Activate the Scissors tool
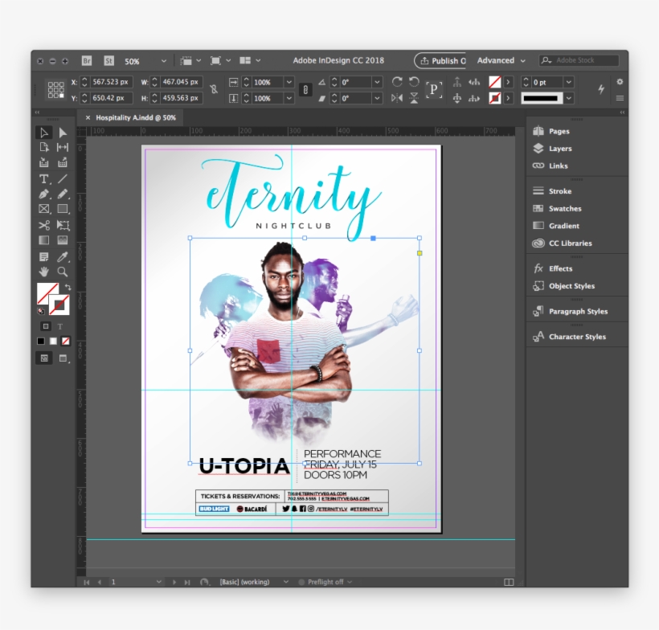This screenshot has height=630, width=659. coord(44,225)
